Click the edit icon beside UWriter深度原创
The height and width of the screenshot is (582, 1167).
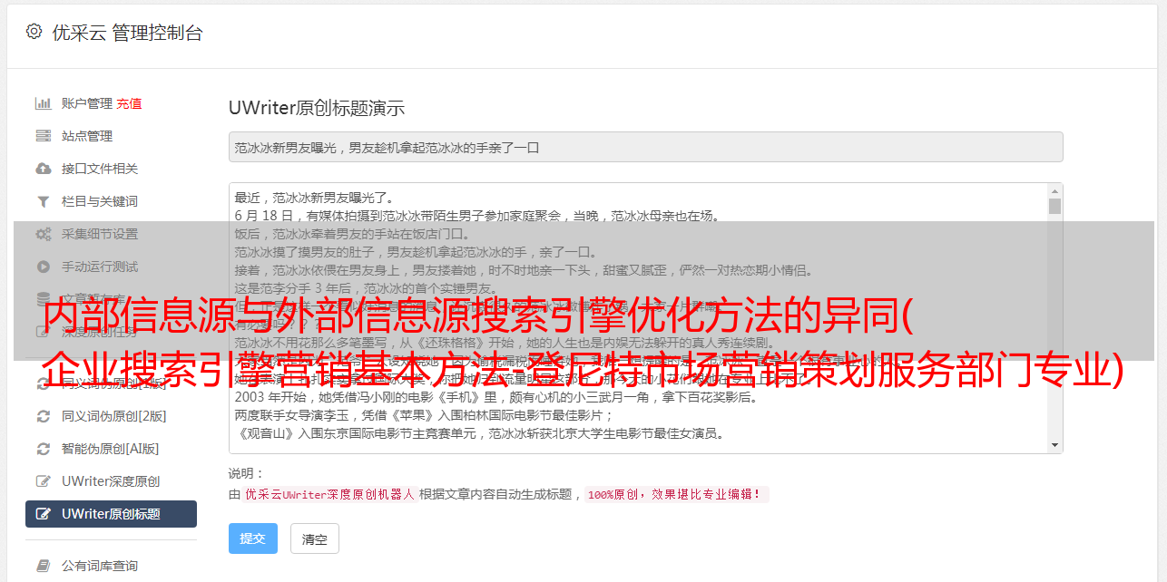tap(43, 481)
